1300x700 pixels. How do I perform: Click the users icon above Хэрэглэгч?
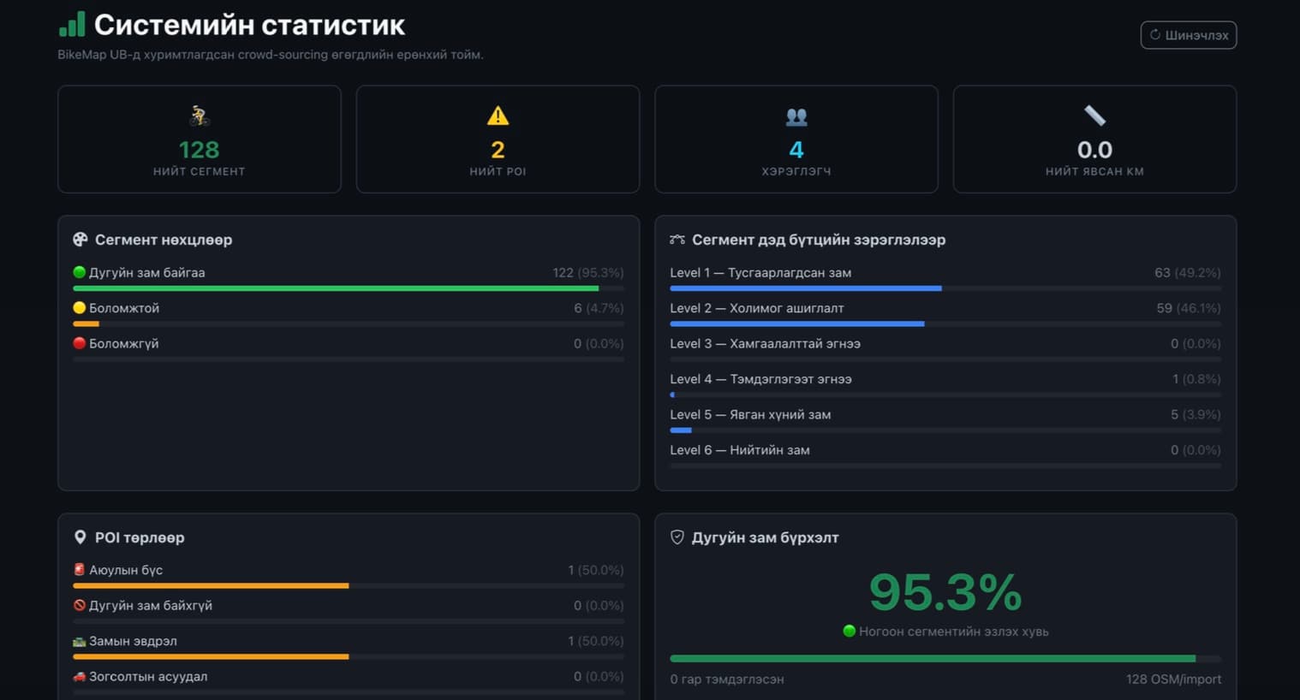click(x=796, y=116)
